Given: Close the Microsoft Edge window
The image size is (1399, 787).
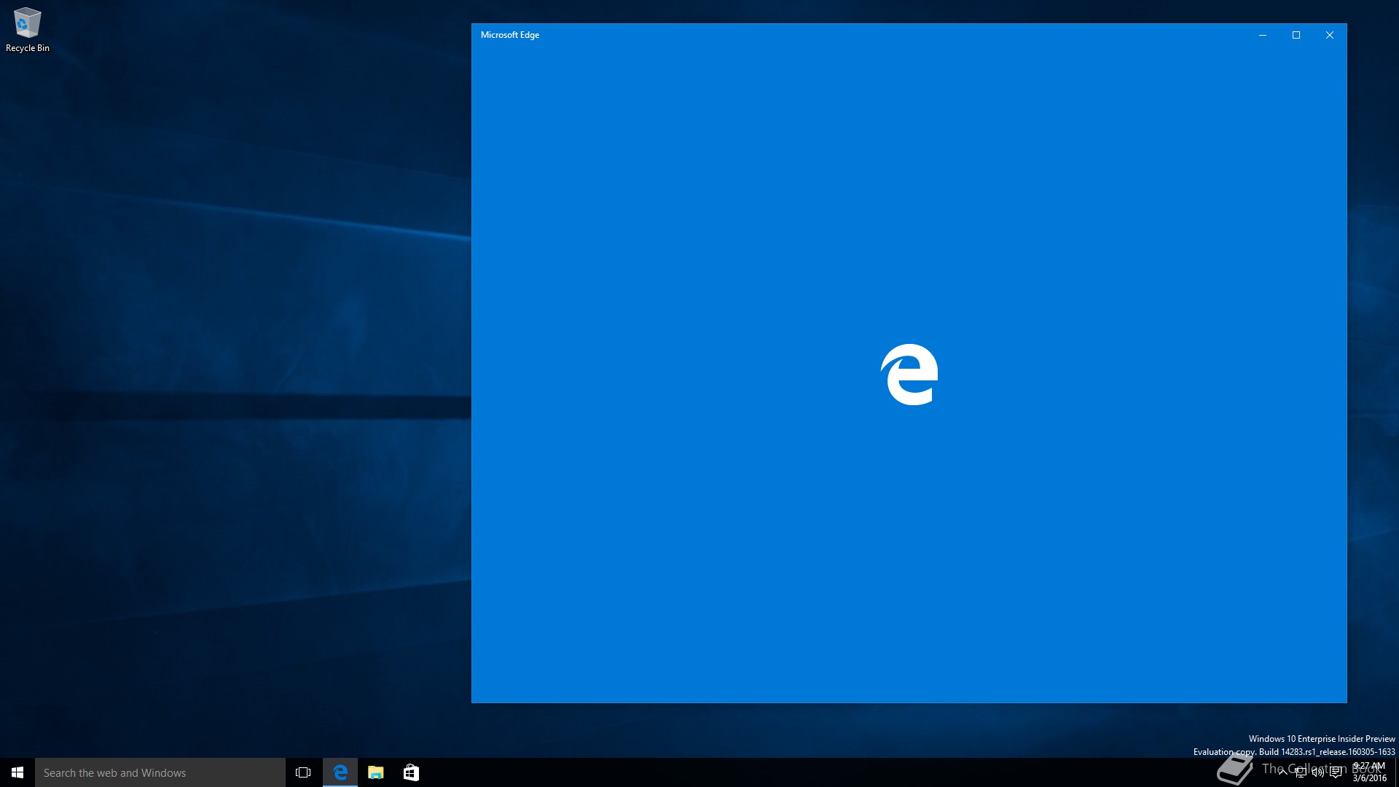Looking at the screenshot, I should point(1330,35).
